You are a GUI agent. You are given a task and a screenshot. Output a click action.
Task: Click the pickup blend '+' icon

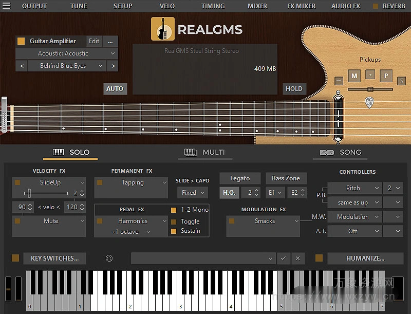[x=370, y=76]
